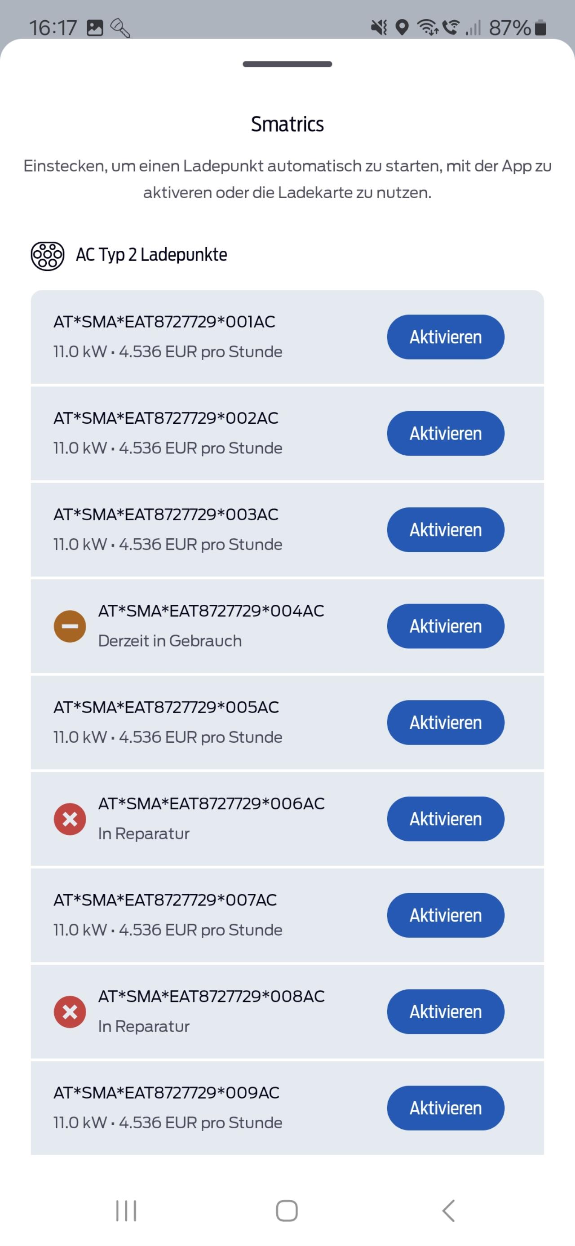Activate charge point 005AC
This screenshot has width=575, height=1246.
tap(445, 722)
